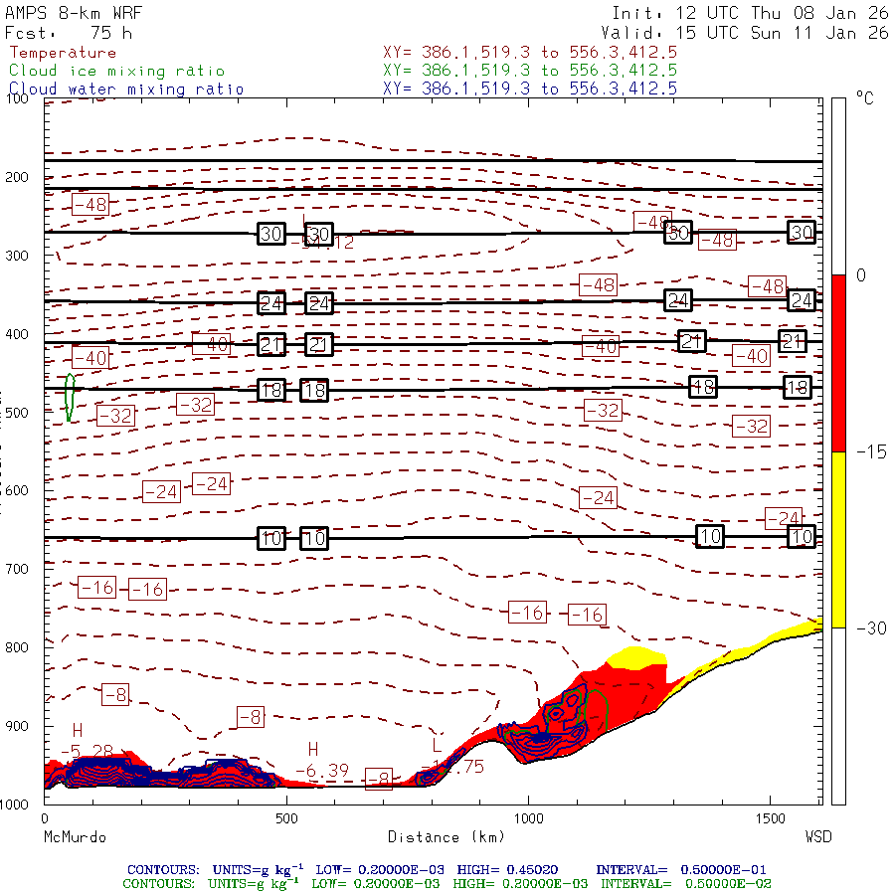895x895 pixels.
Task: Click the 1500 tick on distance axis
Action: point(771,817)
